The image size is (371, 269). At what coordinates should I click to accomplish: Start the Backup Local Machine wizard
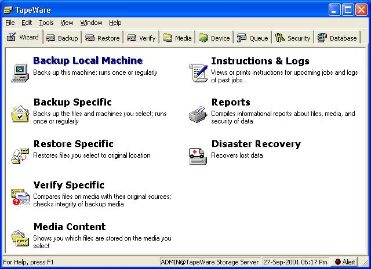click(88, 60)
